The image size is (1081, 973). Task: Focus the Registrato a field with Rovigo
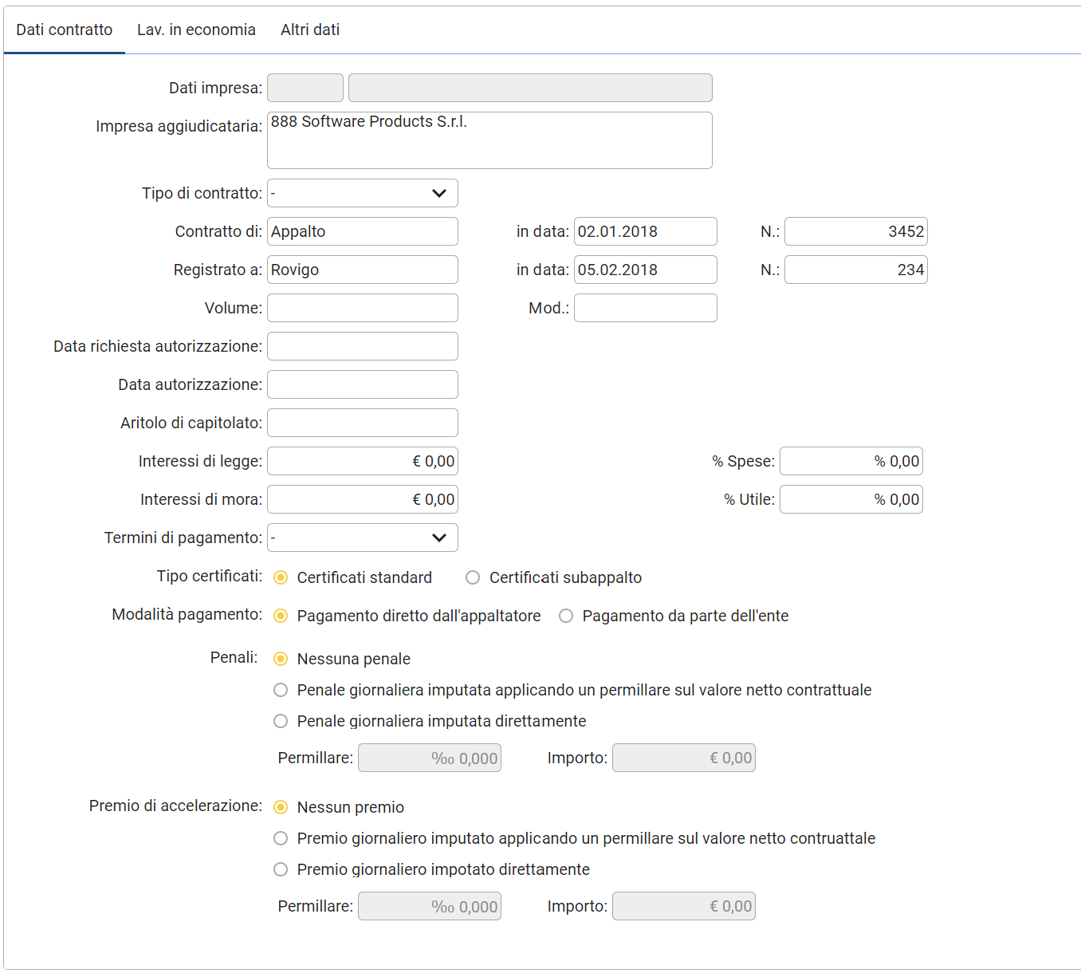[362, 270]
